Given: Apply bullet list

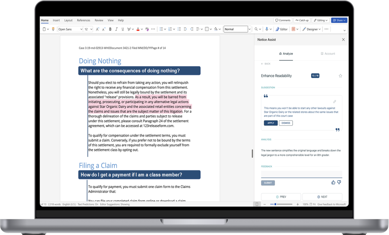Looking at the screenshot, I should point(161,29).
